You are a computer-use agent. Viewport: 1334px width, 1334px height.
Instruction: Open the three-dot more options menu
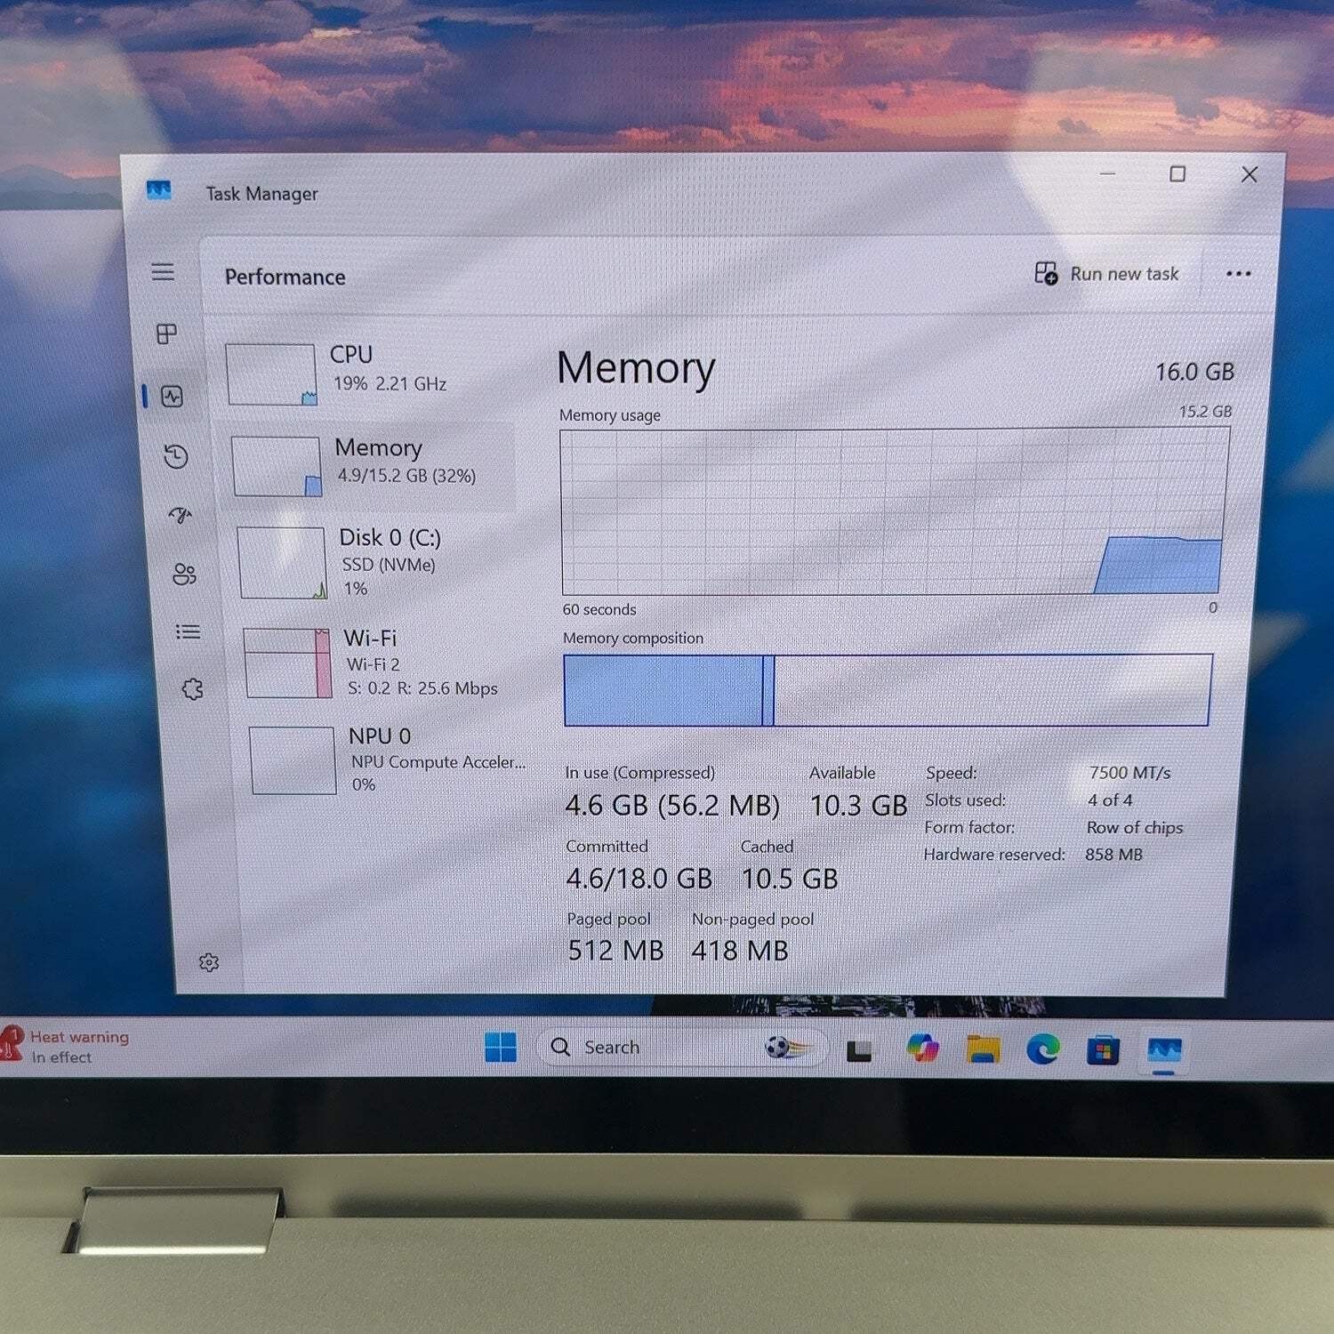pos(1238,274)
